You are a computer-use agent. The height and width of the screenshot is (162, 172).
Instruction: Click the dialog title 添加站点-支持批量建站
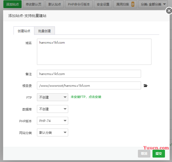(x=27, y=16)
